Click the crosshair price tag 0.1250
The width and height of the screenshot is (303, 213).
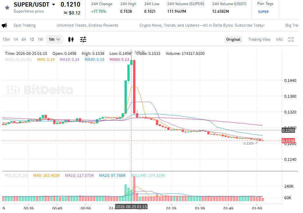[288, 130]
